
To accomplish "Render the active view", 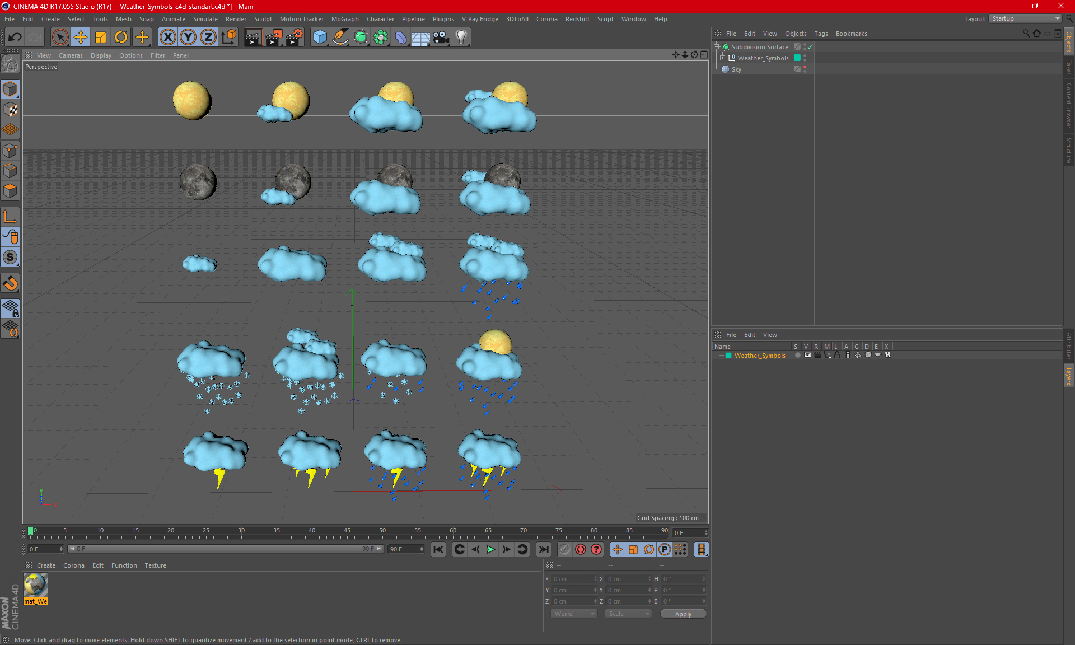I will coord(253,37).
